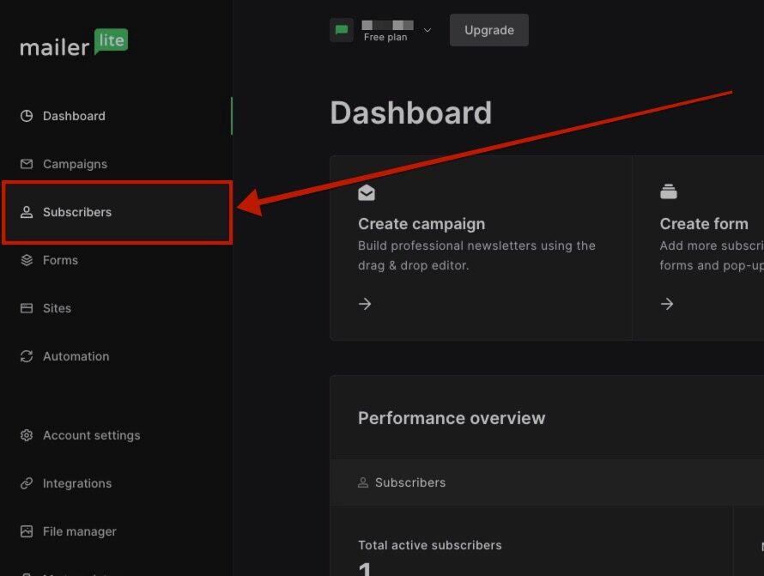The image size is (764, 576).
Task: Select the Subscribers tab in Performance overview
Action: (x=402, y=482)
